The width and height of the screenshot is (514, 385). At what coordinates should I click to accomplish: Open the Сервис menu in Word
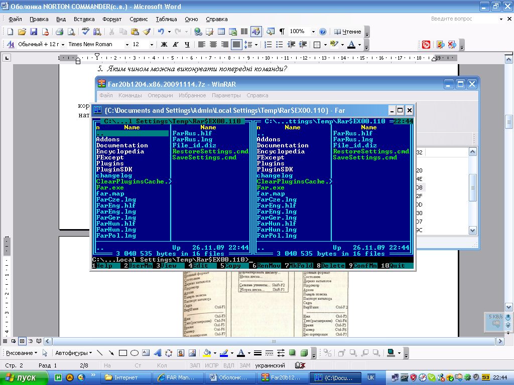click(139, 19)
